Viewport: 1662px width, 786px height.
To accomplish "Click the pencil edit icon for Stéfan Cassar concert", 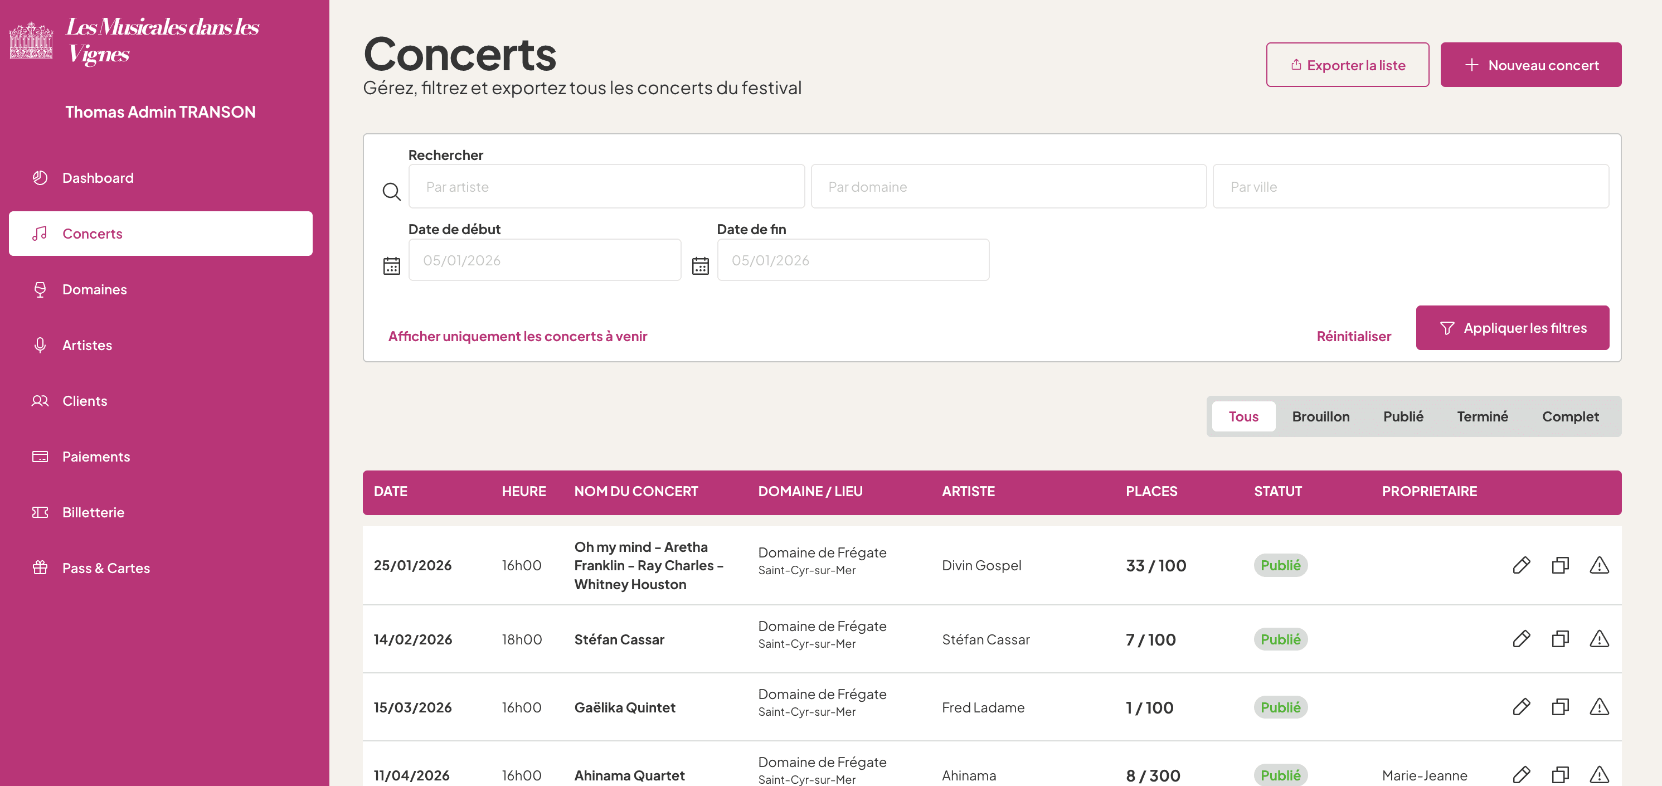I will pyautogui.click(x=1520, y=639).
